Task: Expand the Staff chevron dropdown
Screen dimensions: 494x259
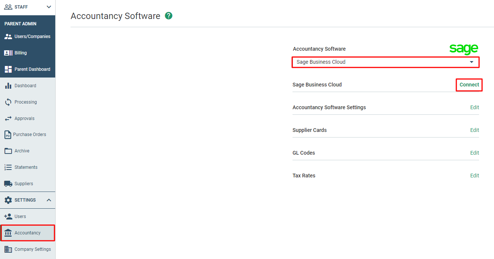Action: [x=49, y=7]
